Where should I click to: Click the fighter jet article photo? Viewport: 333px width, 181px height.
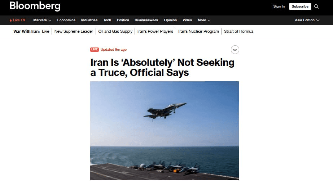coord(165,131)
